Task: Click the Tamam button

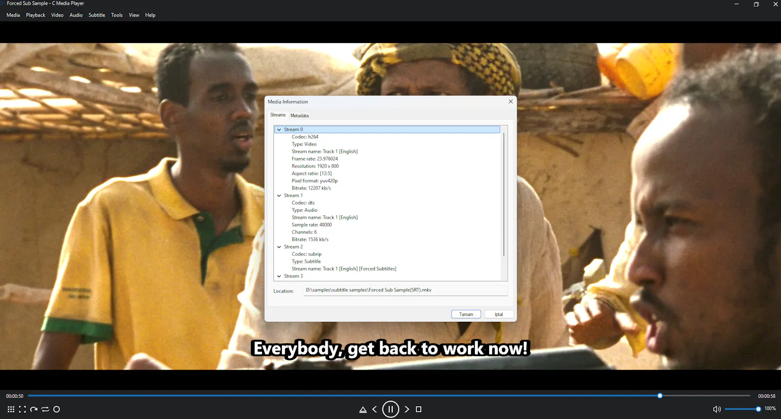Action: pos(466,314)
